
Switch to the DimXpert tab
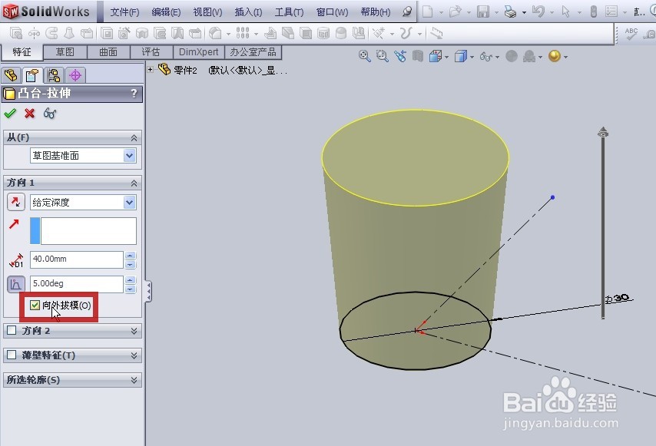pyautogui.click(x=199, y=52)
